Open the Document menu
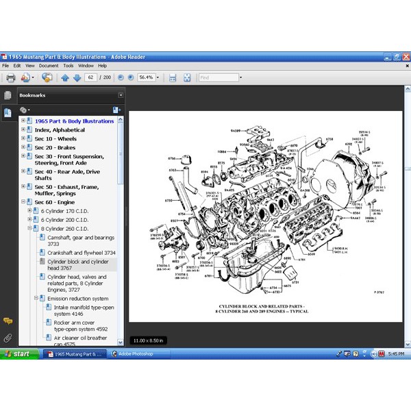 (49, 66)
